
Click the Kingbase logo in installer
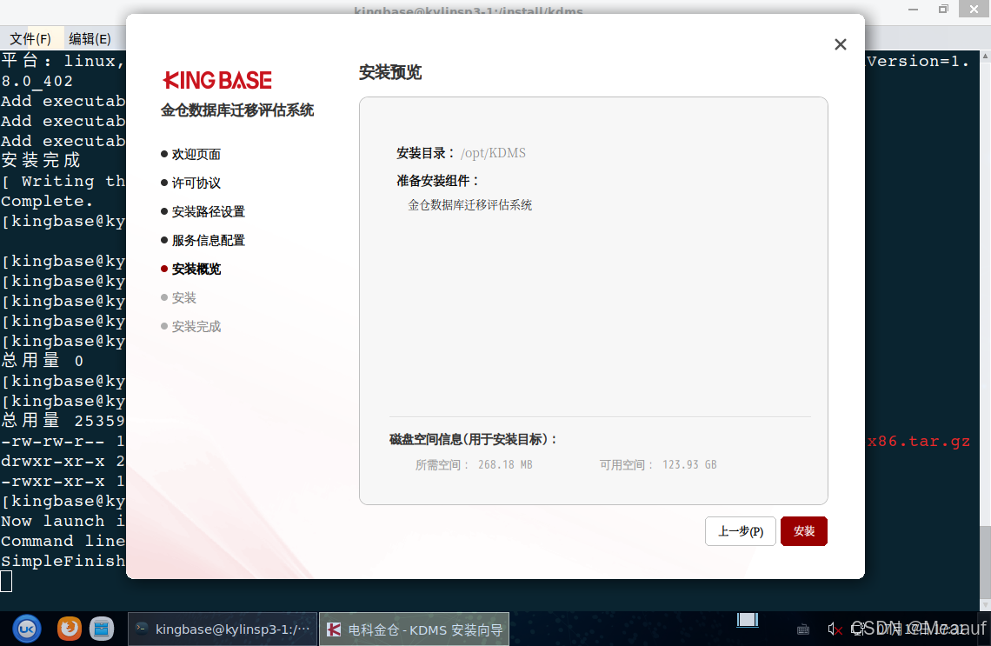217,80
